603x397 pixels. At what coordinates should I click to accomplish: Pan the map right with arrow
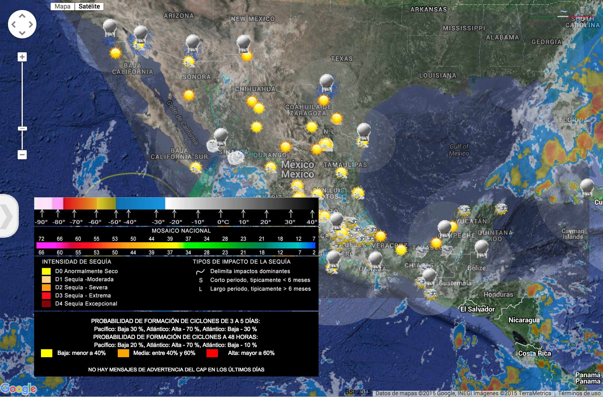(x=31, y=24)
